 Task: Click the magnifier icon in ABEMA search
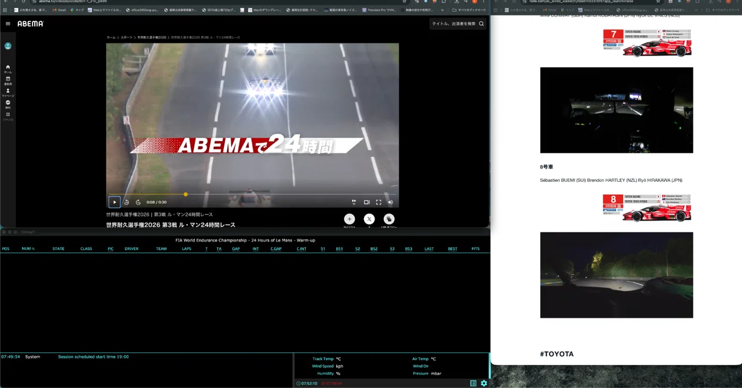coord(481,24)
